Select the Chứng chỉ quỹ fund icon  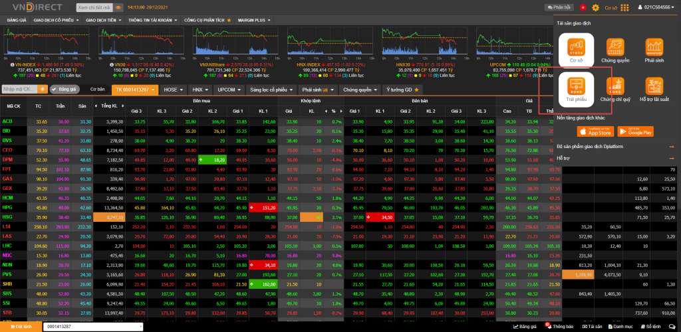(615, 88)
